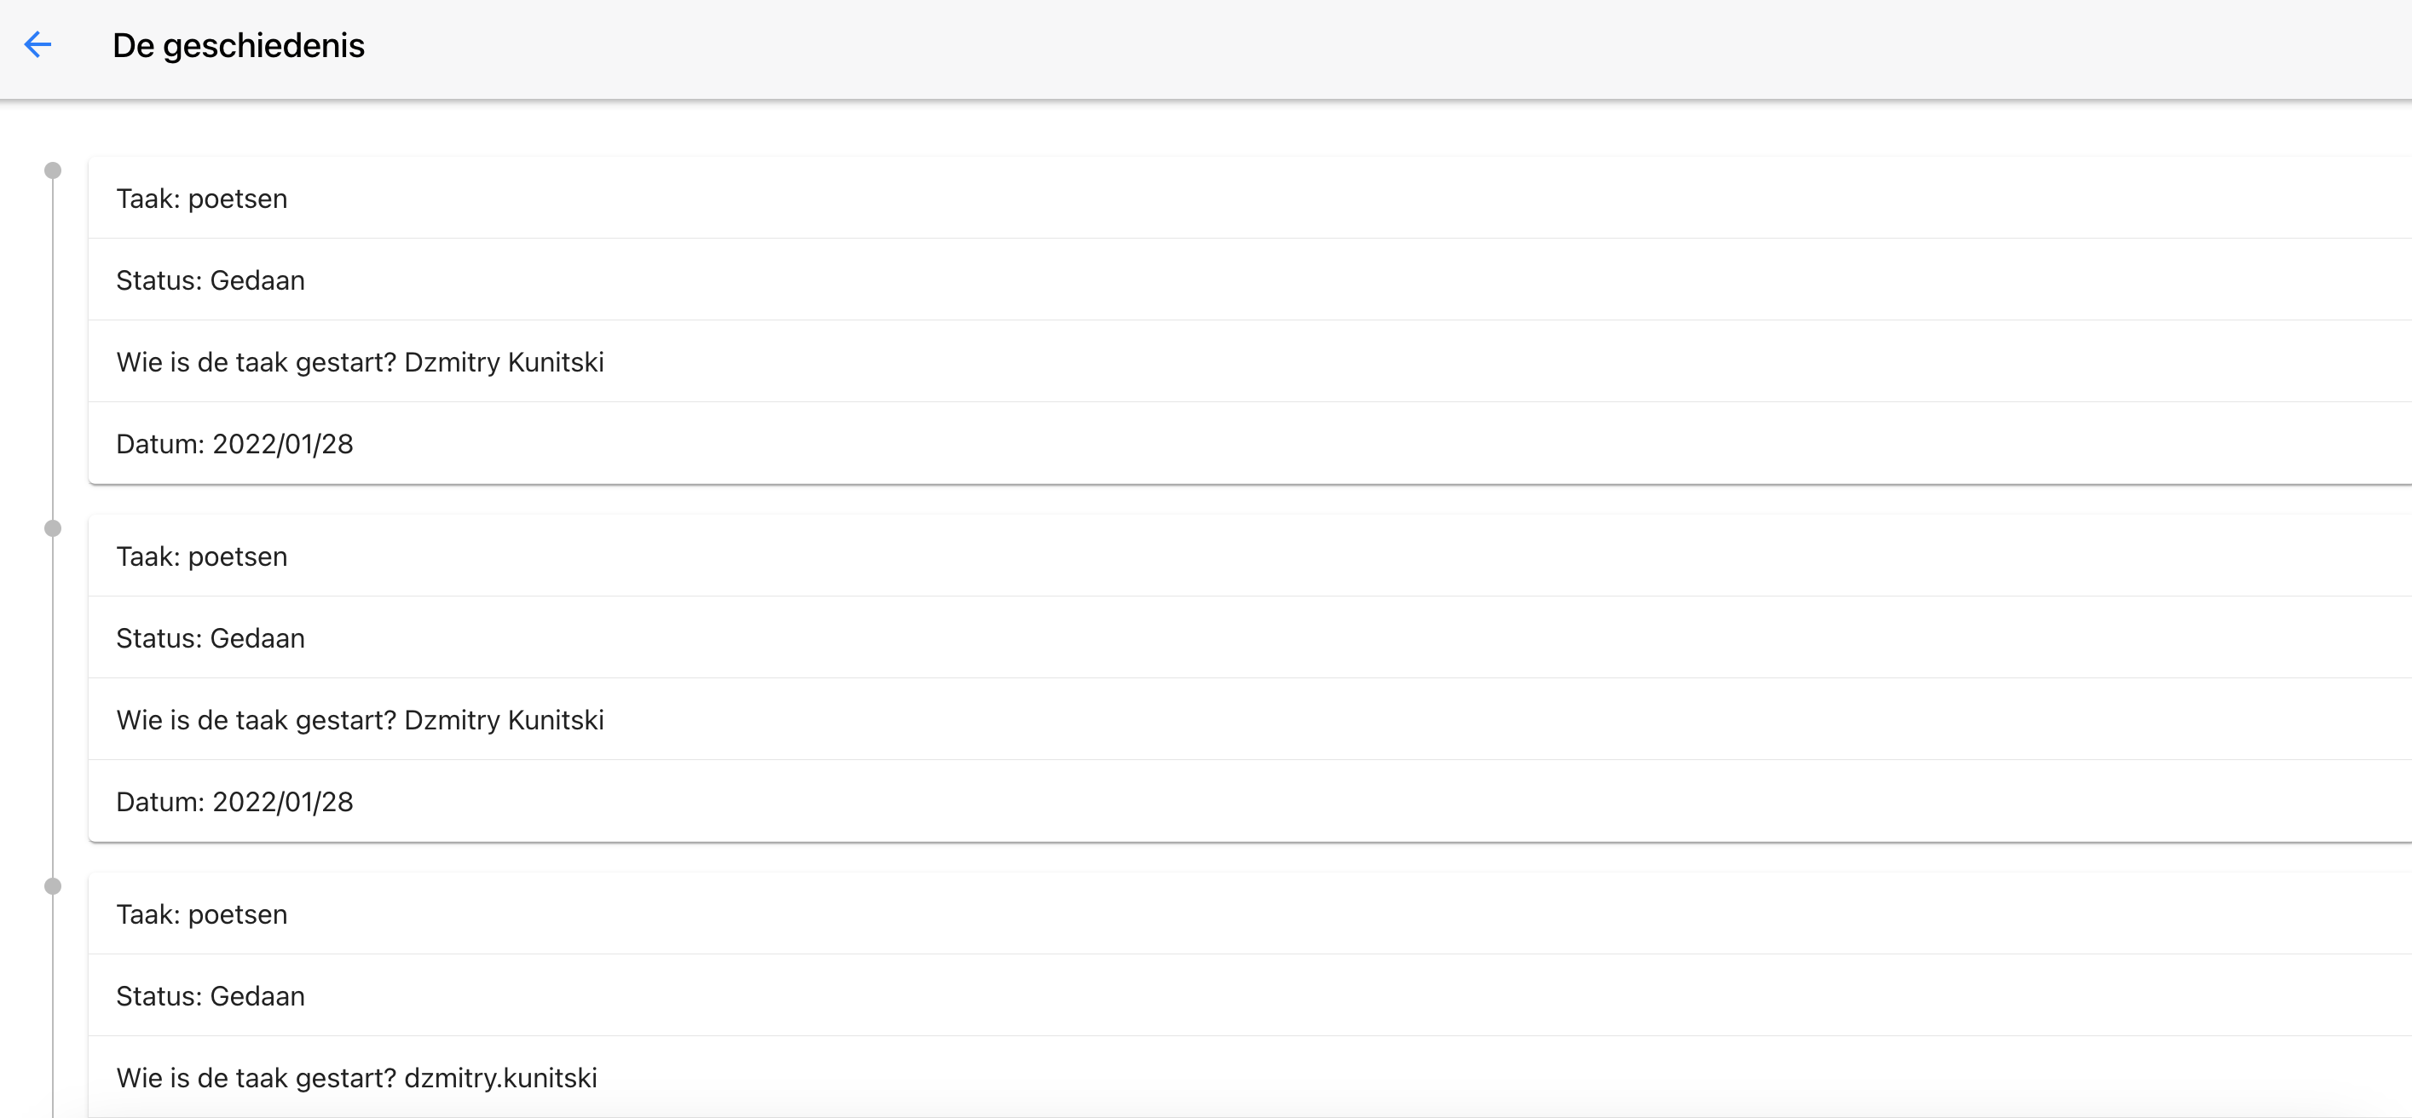Click 'Status: Gedaan' in the first entry
Image resolution: width=2412 pixels, height=1118 pixels.
(210, 280)
